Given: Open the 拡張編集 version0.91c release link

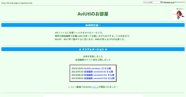Looking at the screenshot, I should tap(99, 75).
